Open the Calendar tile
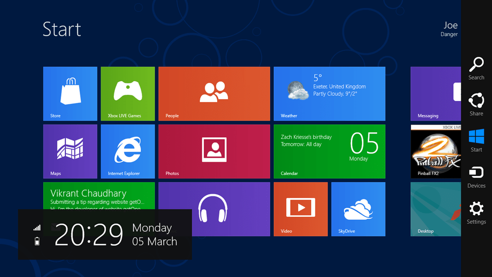The image size is (492, 277). [x=330, y=151]
